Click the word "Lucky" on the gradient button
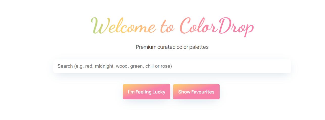Viewport: 325px width, 120px height. tap(159, 92)
